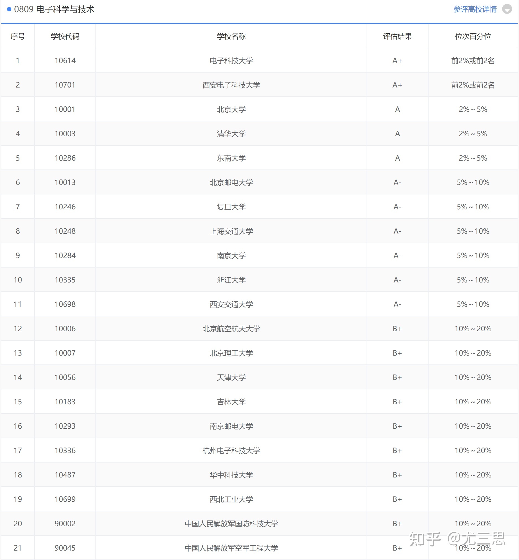Select the 上海交通大学 cell

coord(231,231)
